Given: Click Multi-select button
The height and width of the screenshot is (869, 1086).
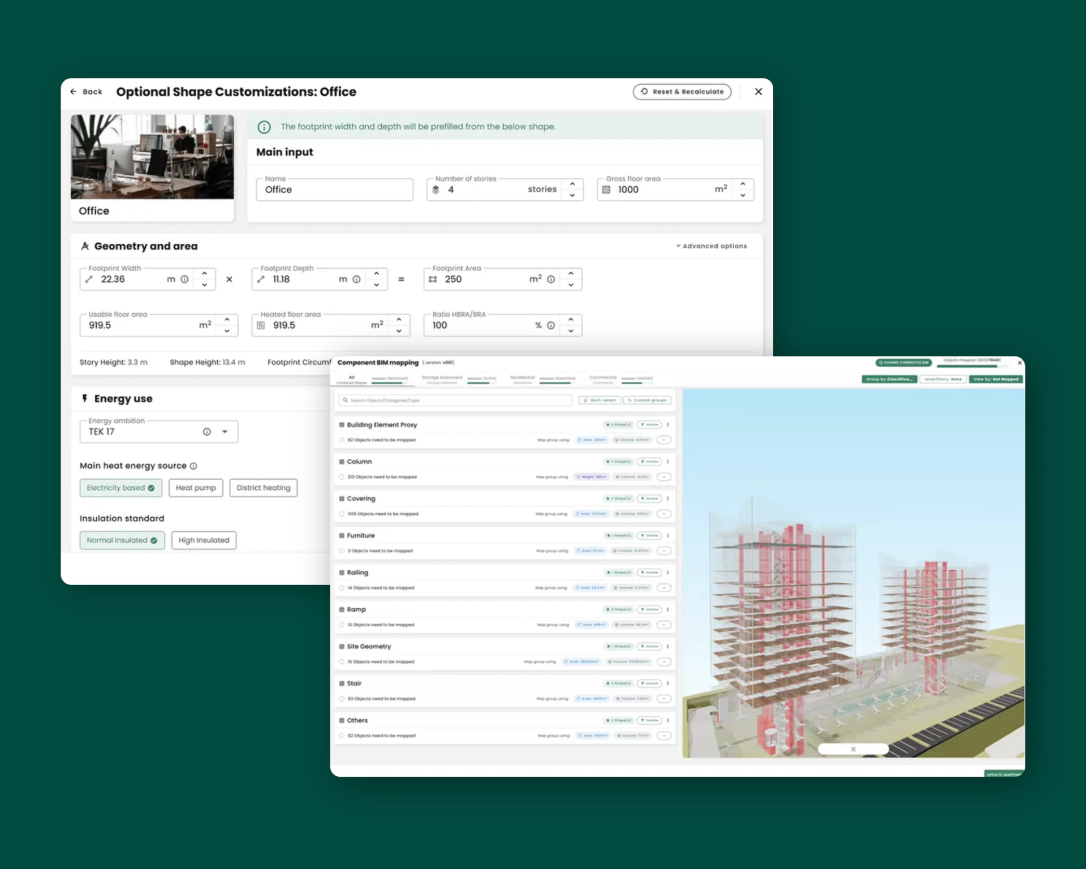Looking at the screenshot, I should (x=600, y=400).
